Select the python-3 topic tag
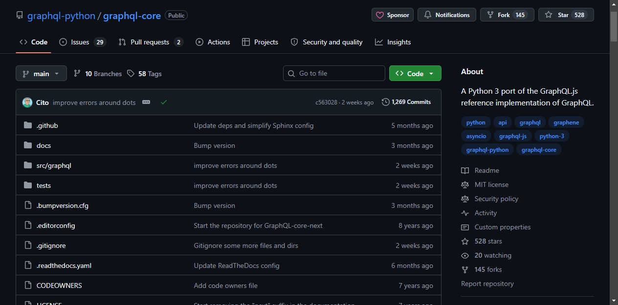The image size is (618, 305). pos(552,136)
